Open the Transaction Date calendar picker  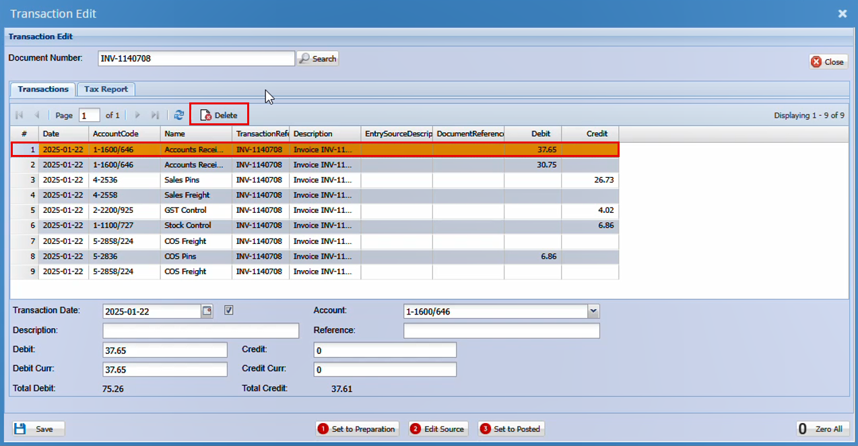point(207,311)
